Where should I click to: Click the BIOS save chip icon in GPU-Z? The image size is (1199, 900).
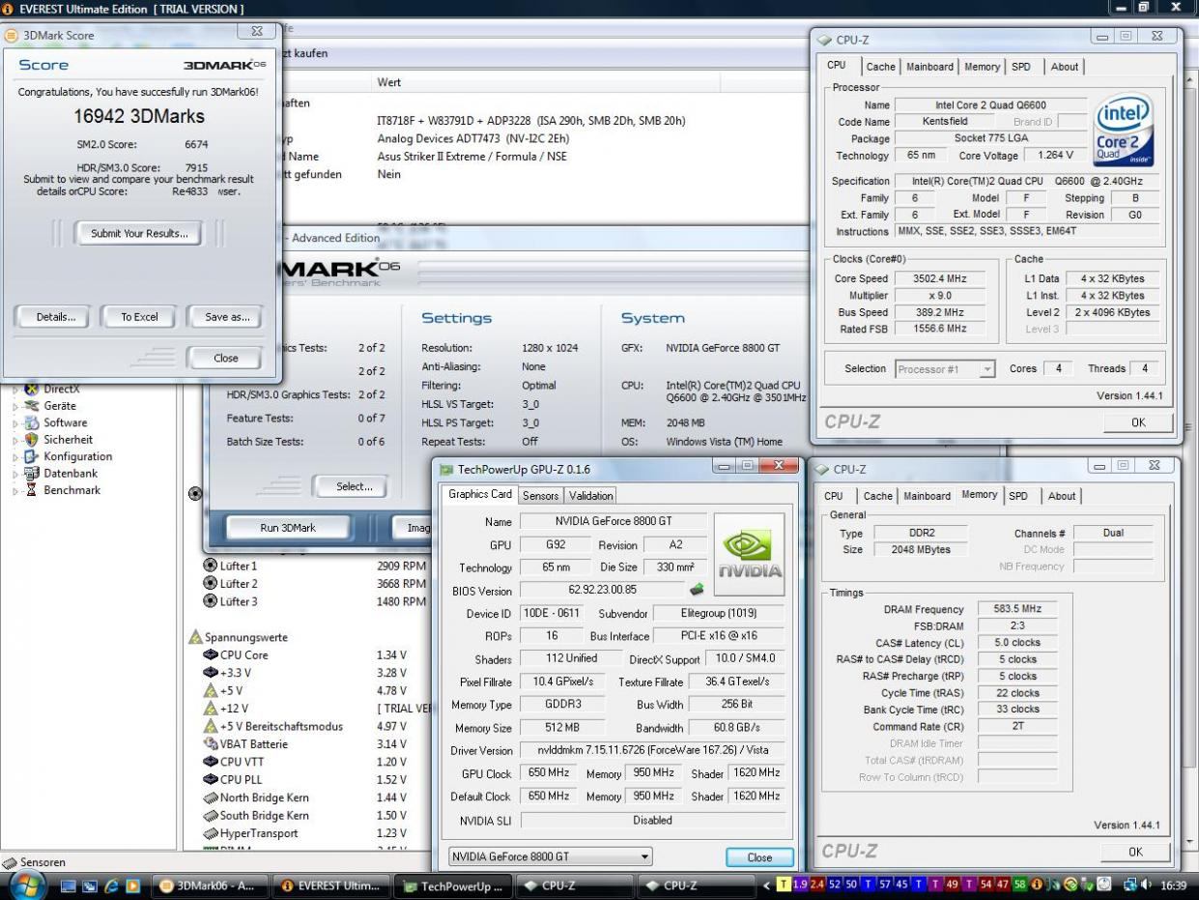(697, 589)
